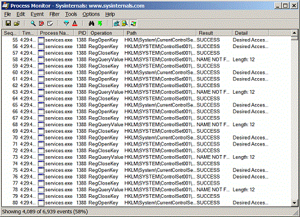Open the Filter menu
The image size is (300, 217).
click(55, 14)
